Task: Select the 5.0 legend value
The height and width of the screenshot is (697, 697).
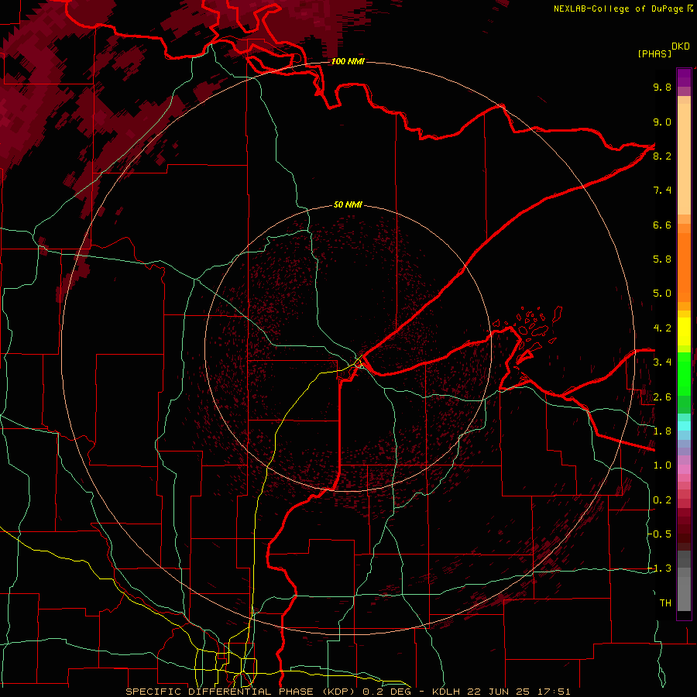Action: (662, 294)
